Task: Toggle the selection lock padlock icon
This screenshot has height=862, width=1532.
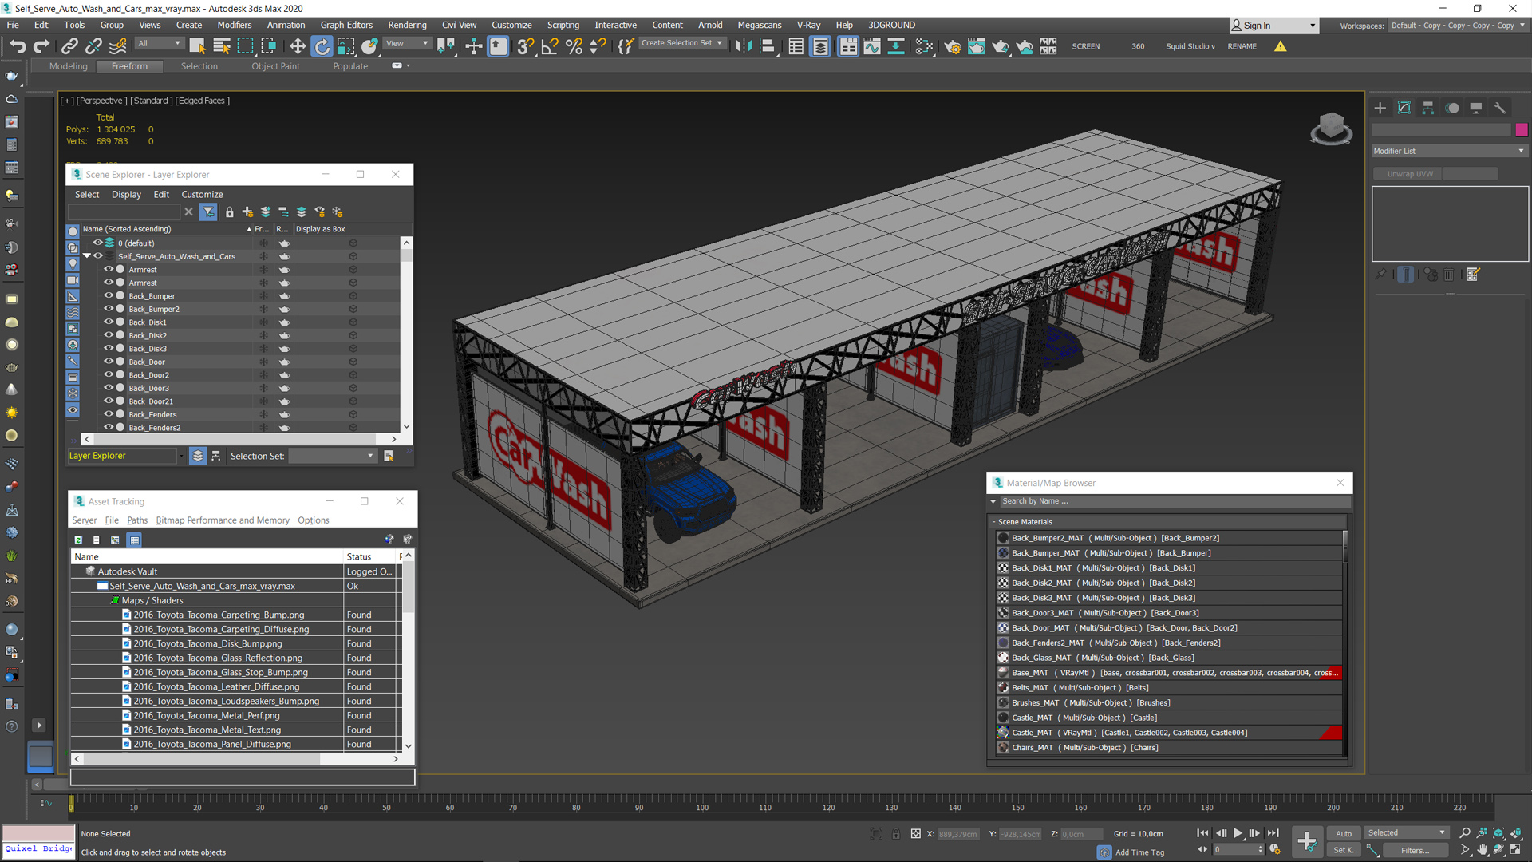Action: coord(896,834)
